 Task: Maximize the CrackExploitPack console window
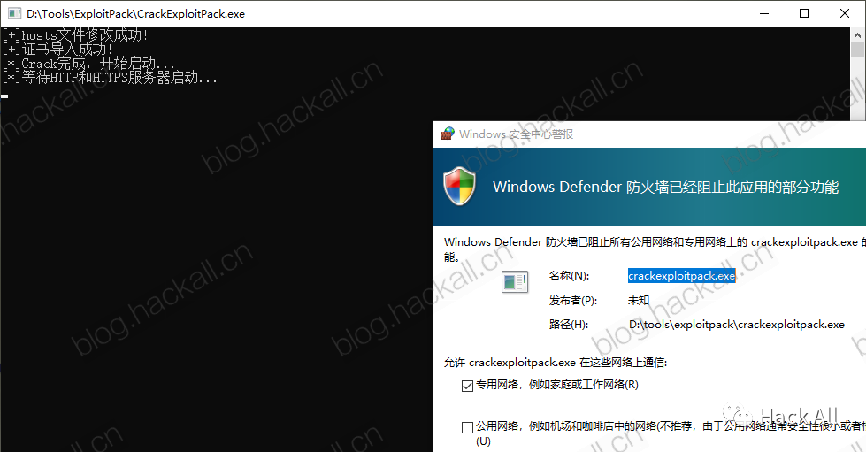(x=804, y=13)
